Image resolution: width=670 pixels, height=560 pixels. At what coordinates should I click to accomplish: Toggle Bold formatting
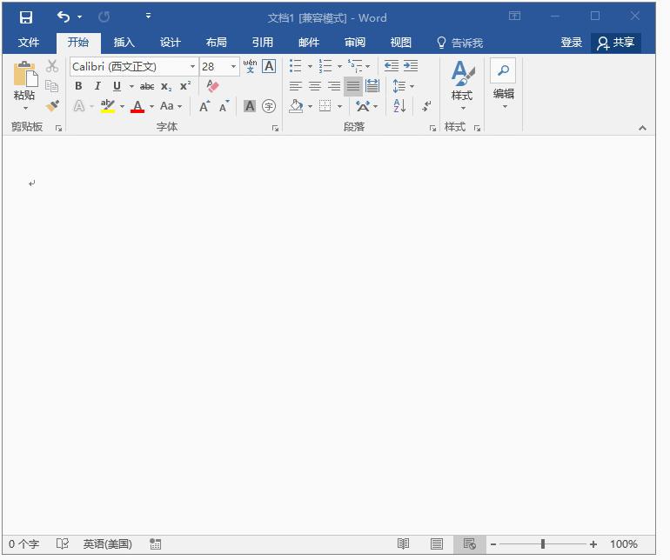pyautogui.click(x=78, y=86)
